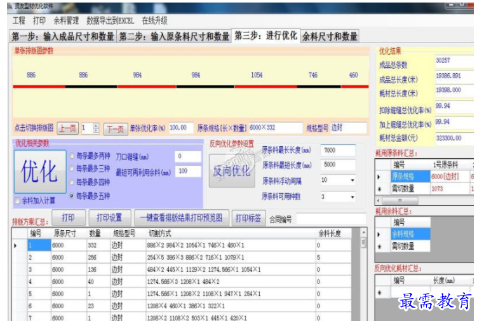Click 6000[边封] cell in raw material summary
477x321 pixels.
point(450,176)
